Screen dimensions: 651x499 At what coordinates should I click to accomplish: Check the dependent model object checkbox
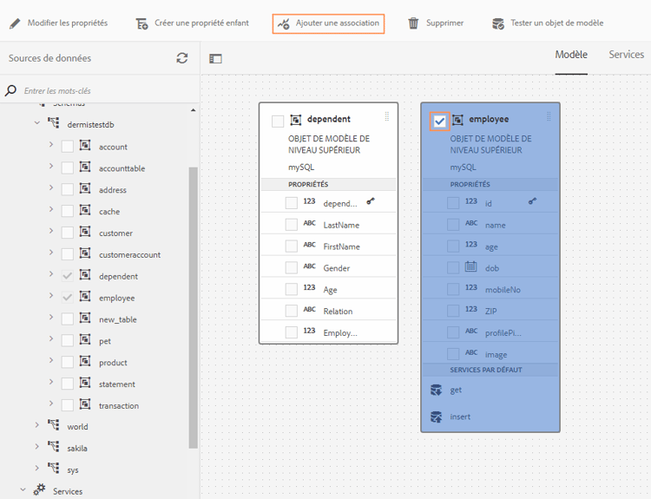278,121
